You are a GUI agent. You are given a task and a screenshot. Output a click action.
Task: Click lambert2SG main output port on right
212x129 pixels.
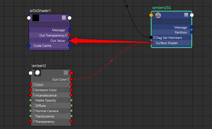(x=192, y=15)
